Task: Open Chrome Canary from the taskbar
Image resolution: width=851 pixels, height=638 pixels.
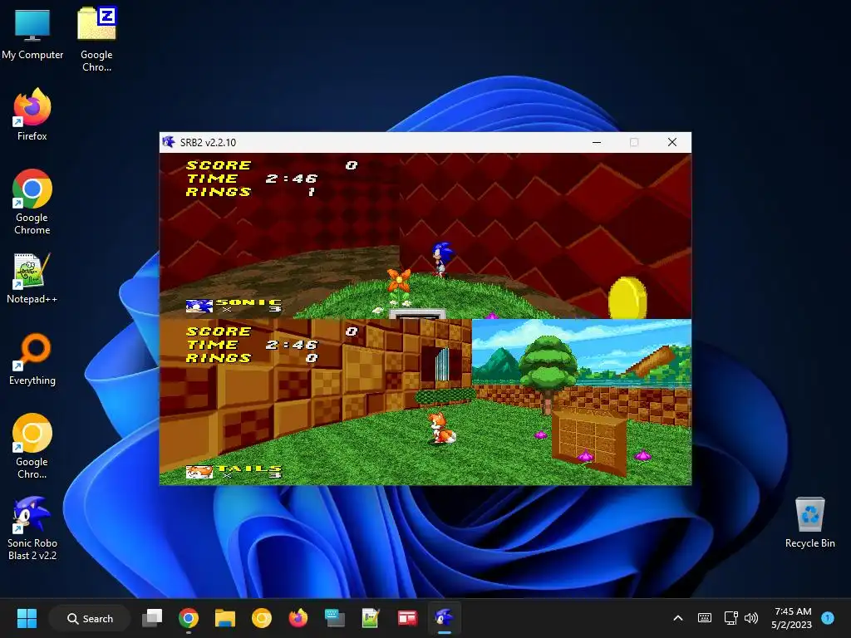Action: point(262,618)
